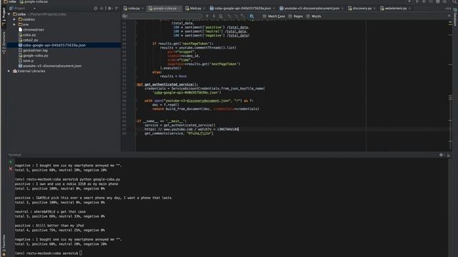Expand External Libraries node
The image size is (458, 257).
(x=9, y=71)
